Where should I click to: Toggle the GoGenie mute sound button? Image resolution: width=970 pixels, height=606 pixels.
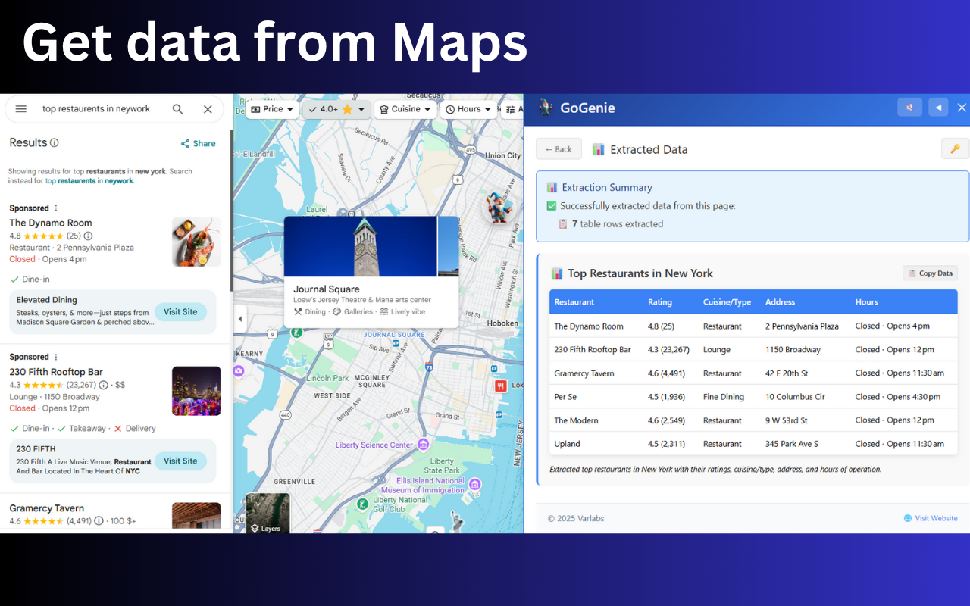click(x=909, y=108)
